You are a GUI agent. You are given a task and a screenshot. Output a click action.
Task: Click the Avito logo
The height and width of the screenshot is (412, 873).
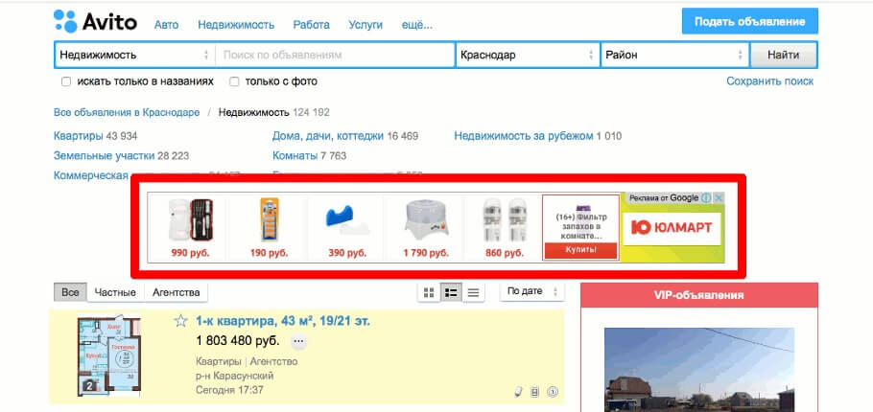[x=95, y=22]
